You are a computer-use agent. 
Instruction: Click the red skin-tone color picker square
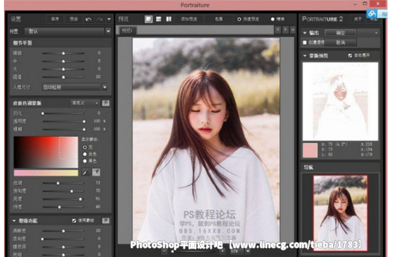(46, 152)
